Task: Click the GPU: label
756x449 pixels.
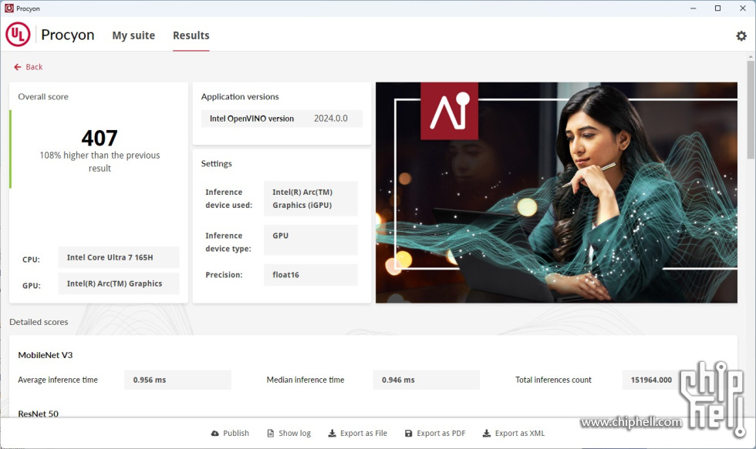Action: pos(32,286)
